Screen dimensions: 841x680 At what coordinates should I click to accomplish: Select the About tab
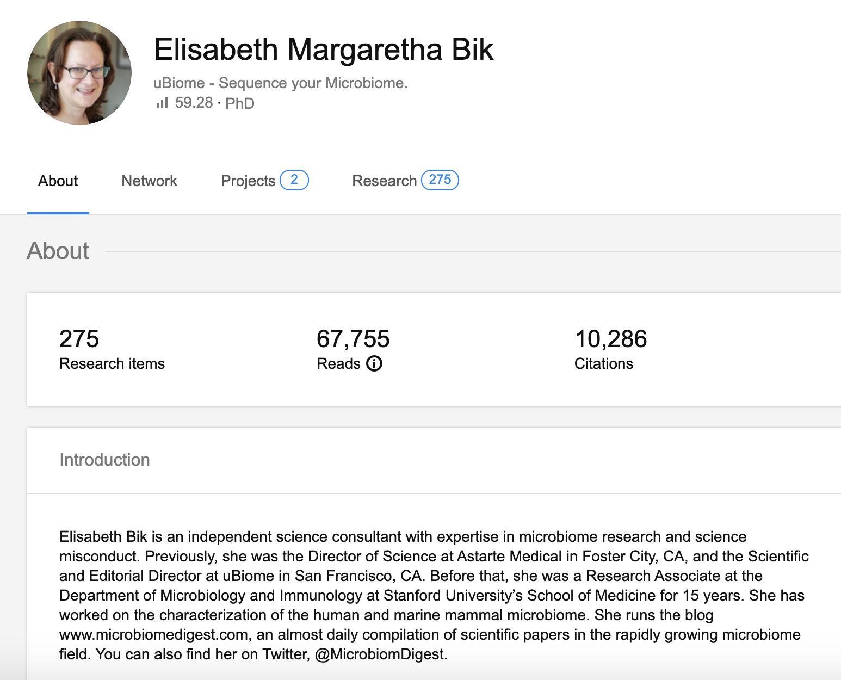point(58,181)
